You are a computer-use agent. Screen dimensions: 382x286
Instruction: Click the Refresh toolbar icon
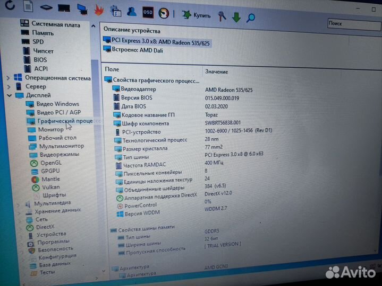pyautogui.click(x=10, y=5)
